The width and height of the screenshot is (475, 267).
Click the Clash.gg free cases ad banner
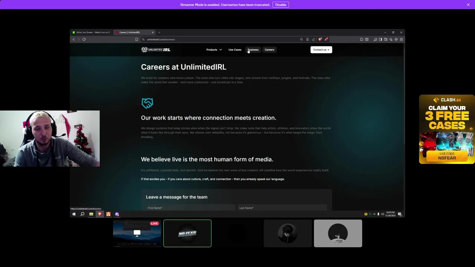coord(447,129)
